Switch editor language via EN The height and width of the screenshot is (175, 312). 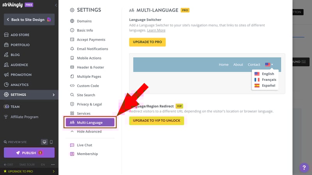click(x=43, y=164)
